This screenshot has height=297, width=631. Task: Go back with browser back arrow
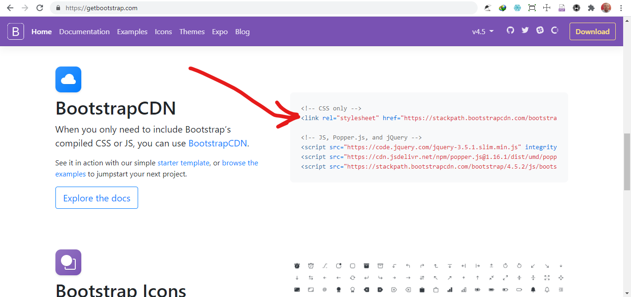pos(10,8)
